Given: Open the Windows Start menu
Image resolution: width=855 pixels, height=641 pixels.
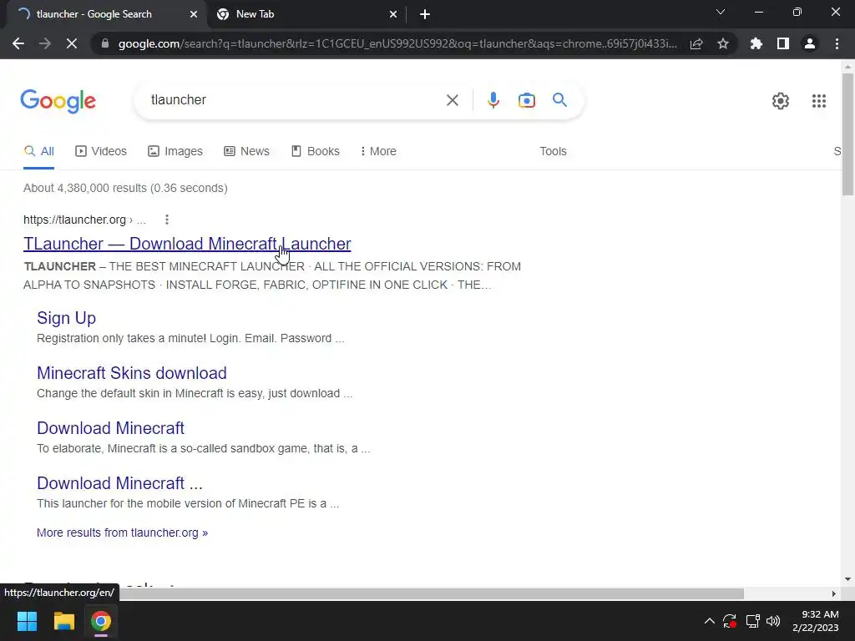Looking at the screenshot, I should click(x=27, y=621).
